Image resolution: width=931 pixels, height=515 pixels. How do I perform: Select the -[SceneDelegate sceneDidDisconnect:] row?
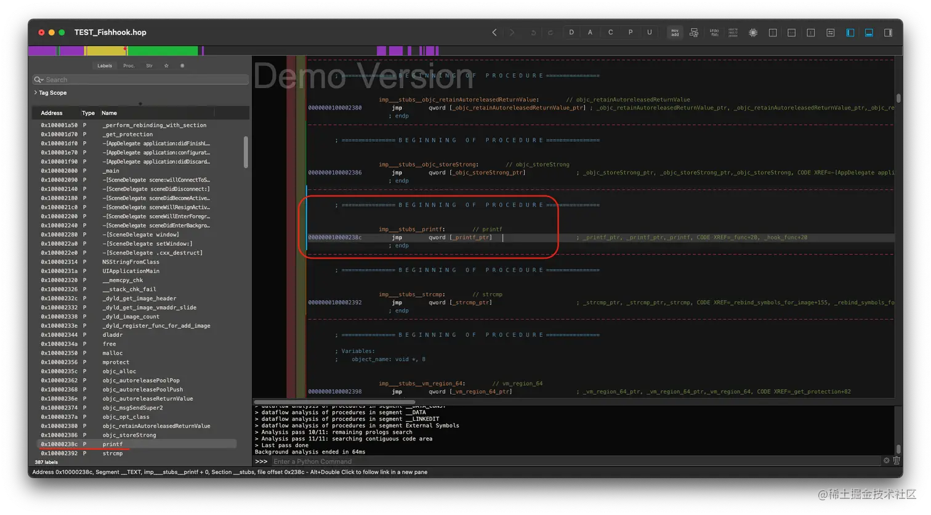[x=138, y=189]
